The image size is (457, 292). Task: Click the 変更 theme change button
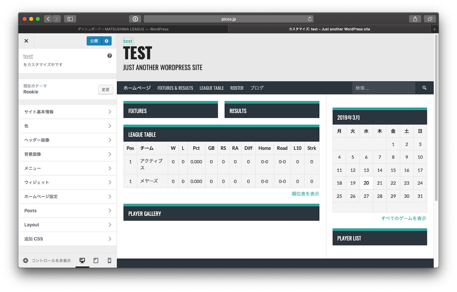coord(106,90)
